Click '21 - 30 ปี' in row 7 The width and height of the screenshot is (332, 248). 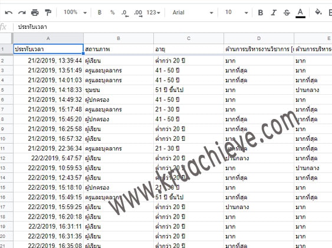[x=189, y=110]
